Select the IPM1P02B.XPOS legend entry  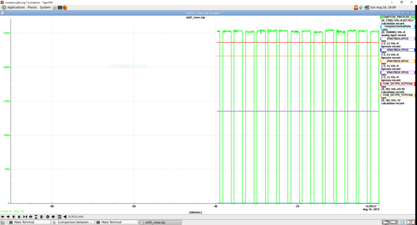click(398, 61)
